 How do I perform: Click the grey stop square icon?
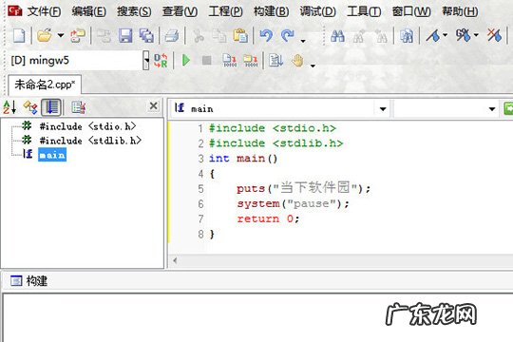206,61
